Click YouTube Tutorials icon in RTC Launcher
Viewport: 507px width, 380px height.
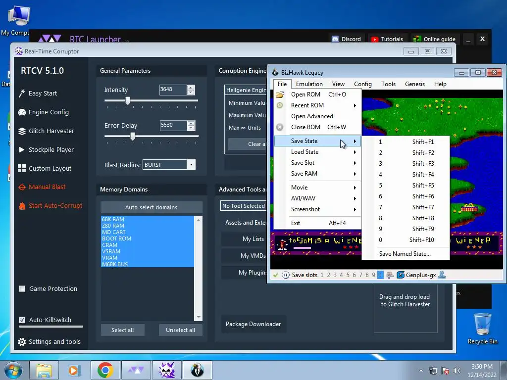(375, 39)
